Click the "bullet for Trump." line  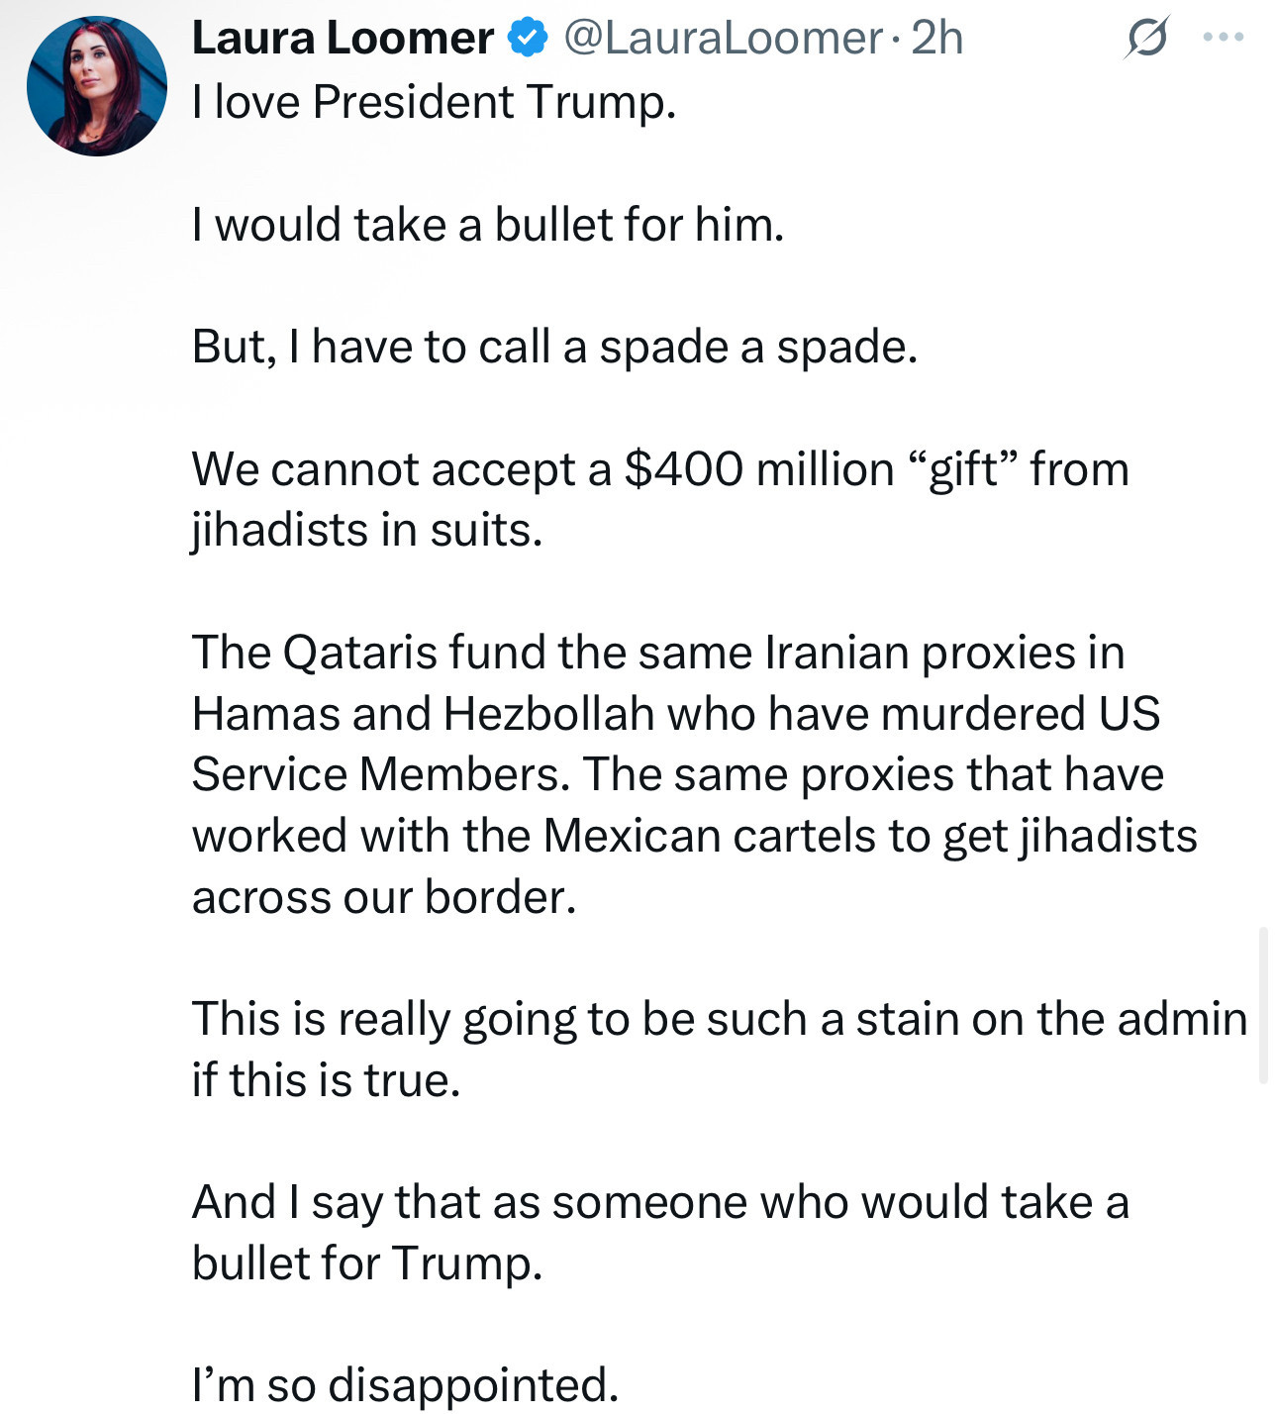367,1263
